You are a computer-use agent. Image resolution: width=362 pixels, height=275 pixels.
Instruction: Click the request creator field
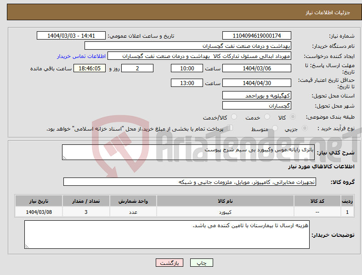tap(199, 56)
